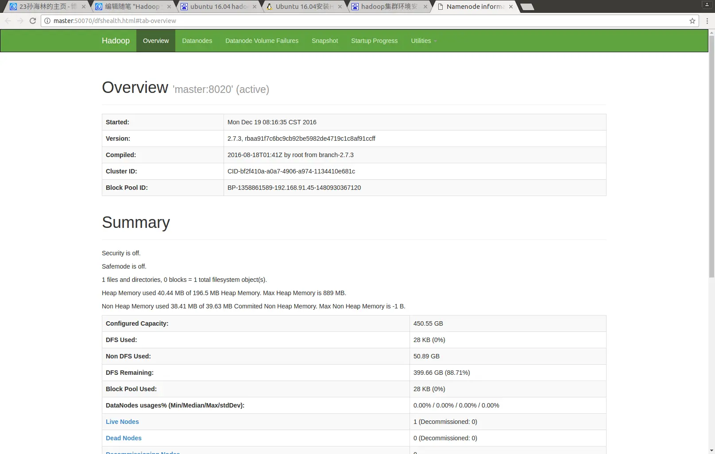Open a new browser tab
This screenshot has width=715, height=454.
click(x=527, y=7)
